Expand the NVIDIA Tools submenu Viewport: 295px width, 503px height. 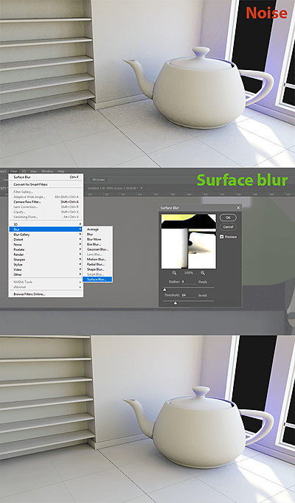[x=46, y=282]
